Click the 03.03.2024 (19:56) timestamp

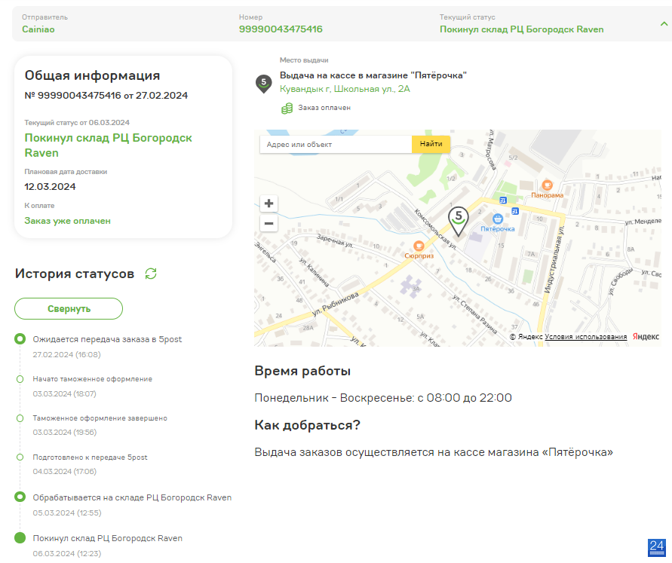point(65,433)
